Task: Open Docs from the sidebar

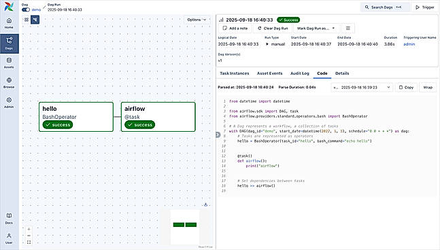Action: [9, 219]
